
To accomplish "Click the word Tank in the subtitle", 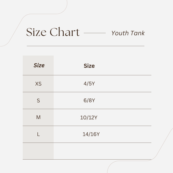I will click(x=138, y=33).
